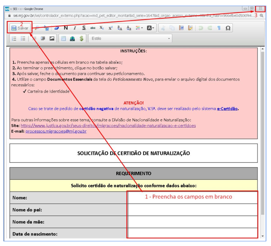Open processos.migracoes@mj.gov.br email link
Screen dimensions: 271x246
[56, 131]
